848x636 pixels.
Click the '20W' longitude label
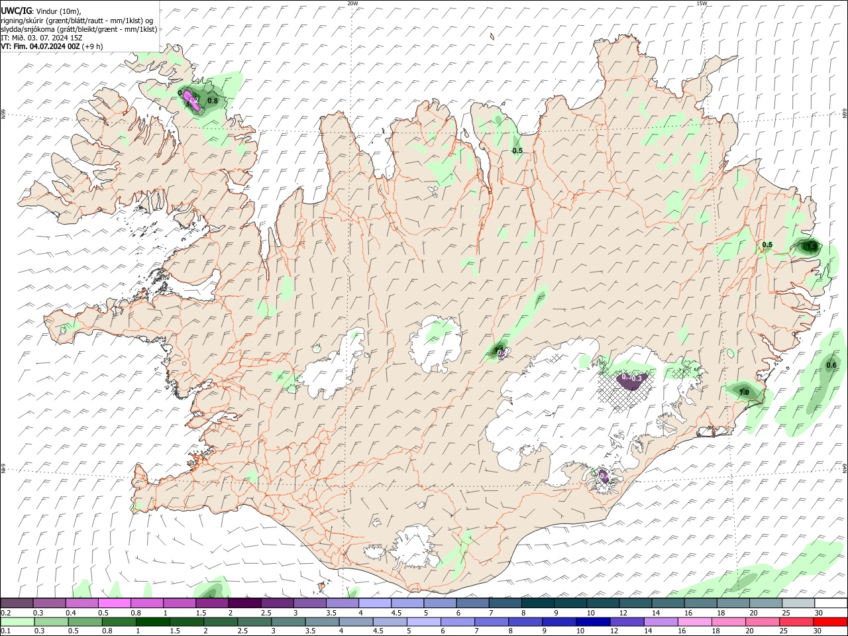(352, 3)
